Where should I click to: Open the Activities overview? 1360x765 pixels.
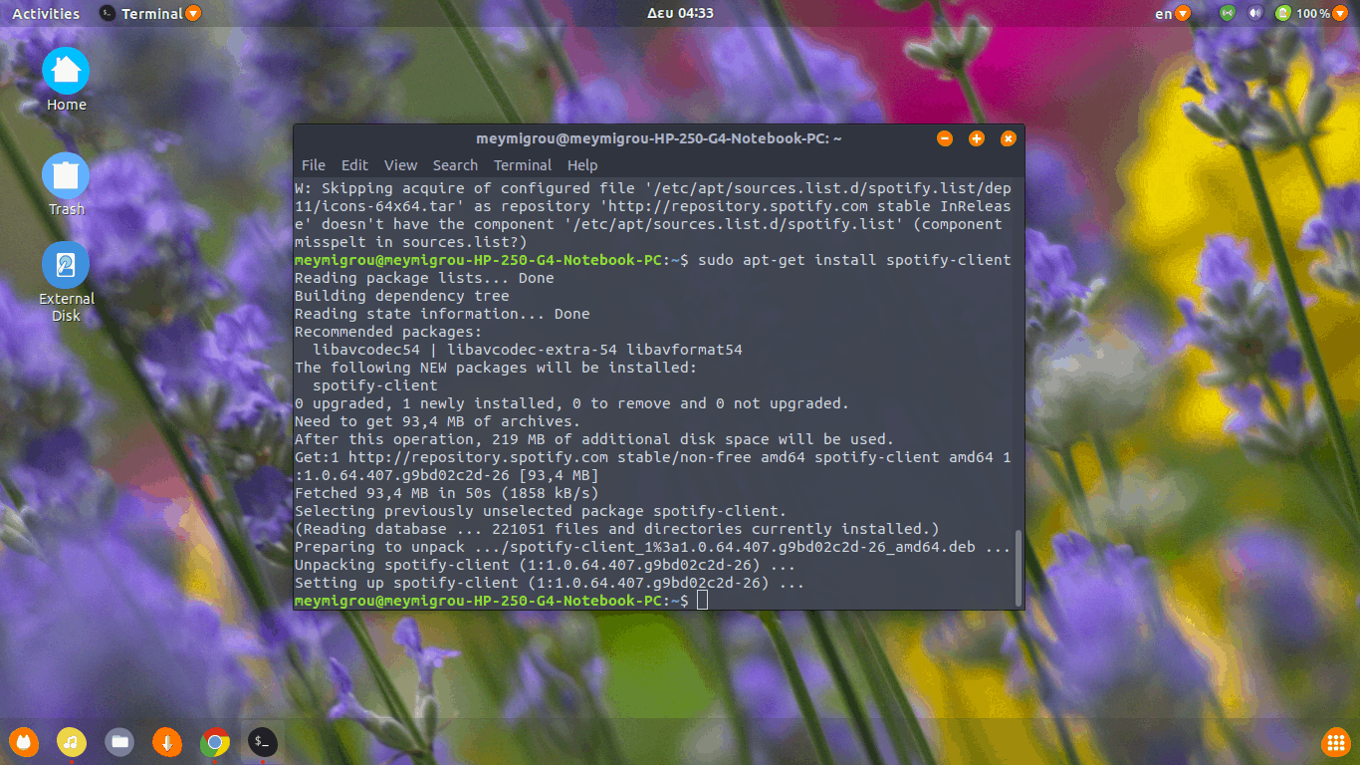tap(46, 13)
